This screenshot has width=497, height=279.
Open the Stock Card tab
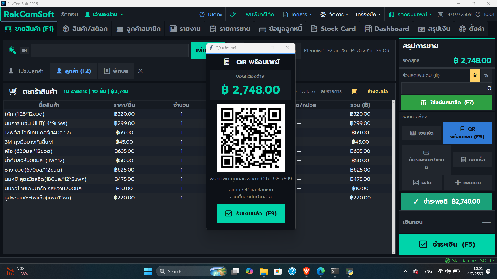[x=333, y=29]
